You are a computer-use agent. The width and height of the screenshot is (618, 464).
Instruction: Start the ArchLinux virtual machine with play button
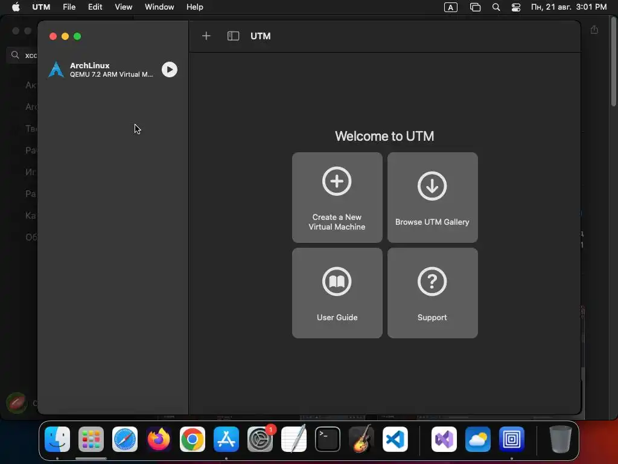[x=170, y=69]
